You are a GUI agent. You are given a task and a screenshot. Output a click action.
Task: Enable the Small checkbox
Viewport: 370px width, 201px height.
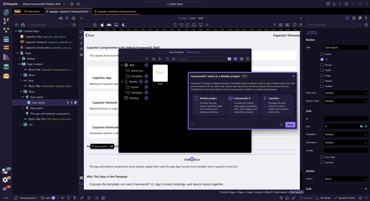[322, 70]
